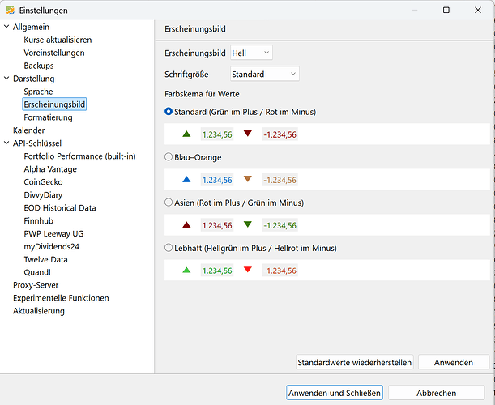The width and height of the screenshot is (495, 405).
Task: Open the Erscheinungsbild dropdown showing Hell
Action: click(251, 53)
